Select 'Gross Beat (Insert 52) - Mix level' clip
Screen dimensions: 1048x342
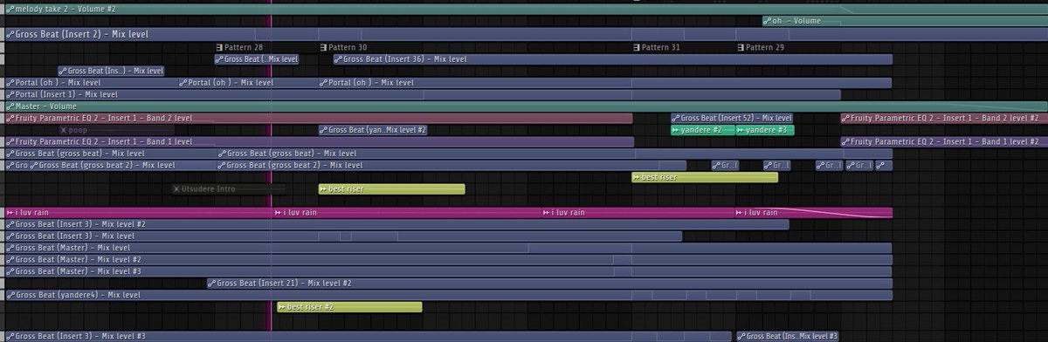[732, 118]
